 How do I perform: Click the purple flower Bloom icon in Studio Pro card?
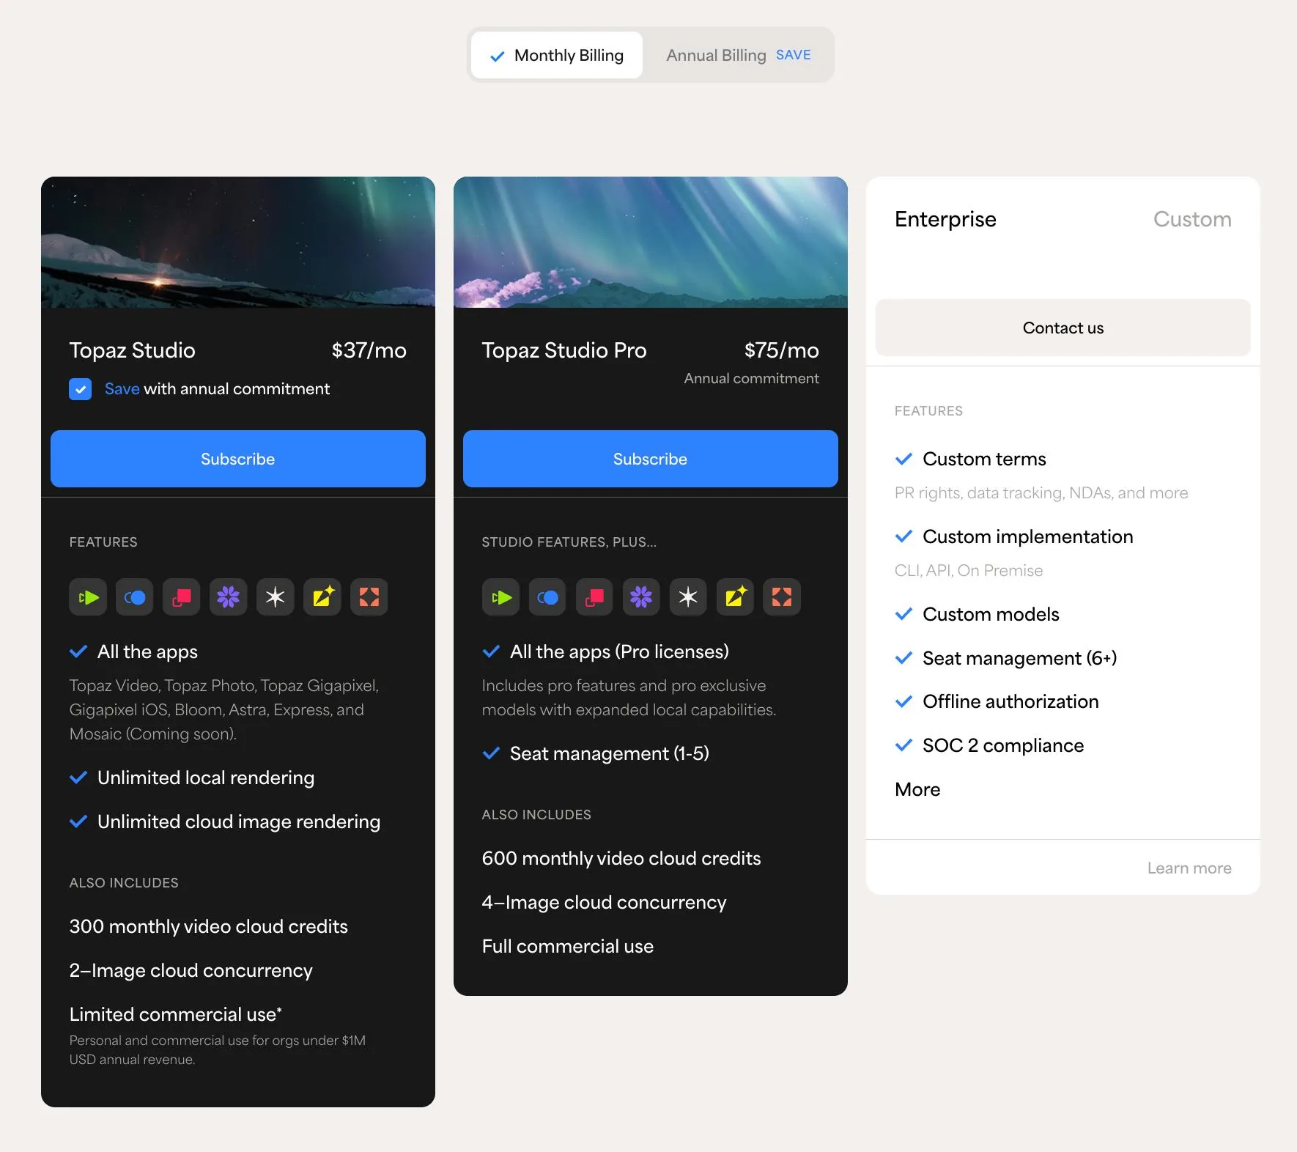click(x=641, y=597)
